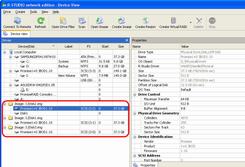245x167 pixels.
Task: Click the Disk2.img folder icon
Action: pyautogui.click(x=10, y=104)
